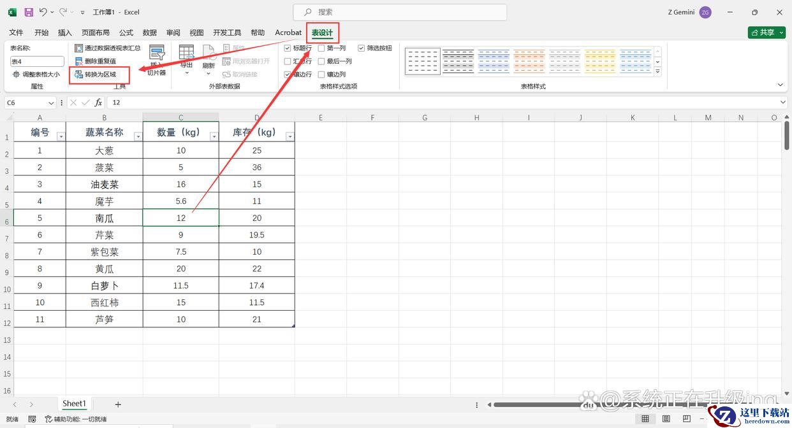Click Summarize with PivotTable (通过数据透视表汇总)
The image size is (792, 428).
point(79,48)
